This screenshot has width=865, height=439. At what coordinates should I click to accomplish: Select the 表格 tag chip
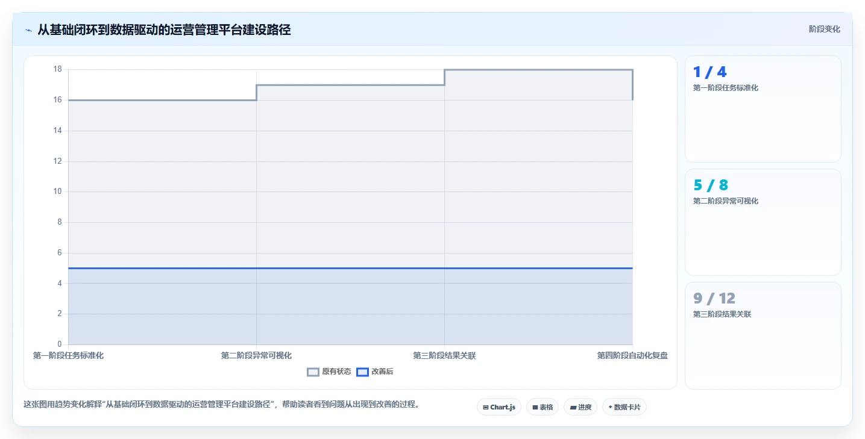click(543, 407)
